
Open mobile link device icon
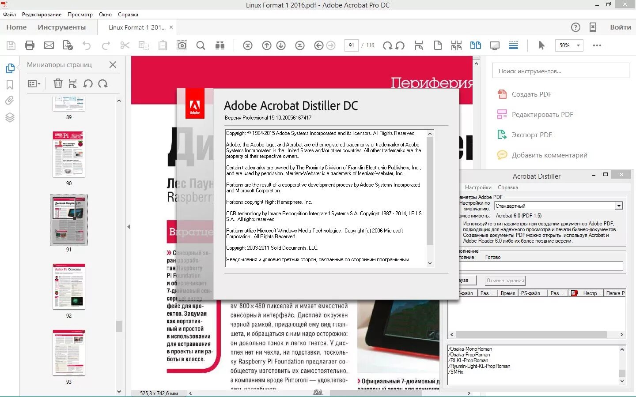click(593, 27)
